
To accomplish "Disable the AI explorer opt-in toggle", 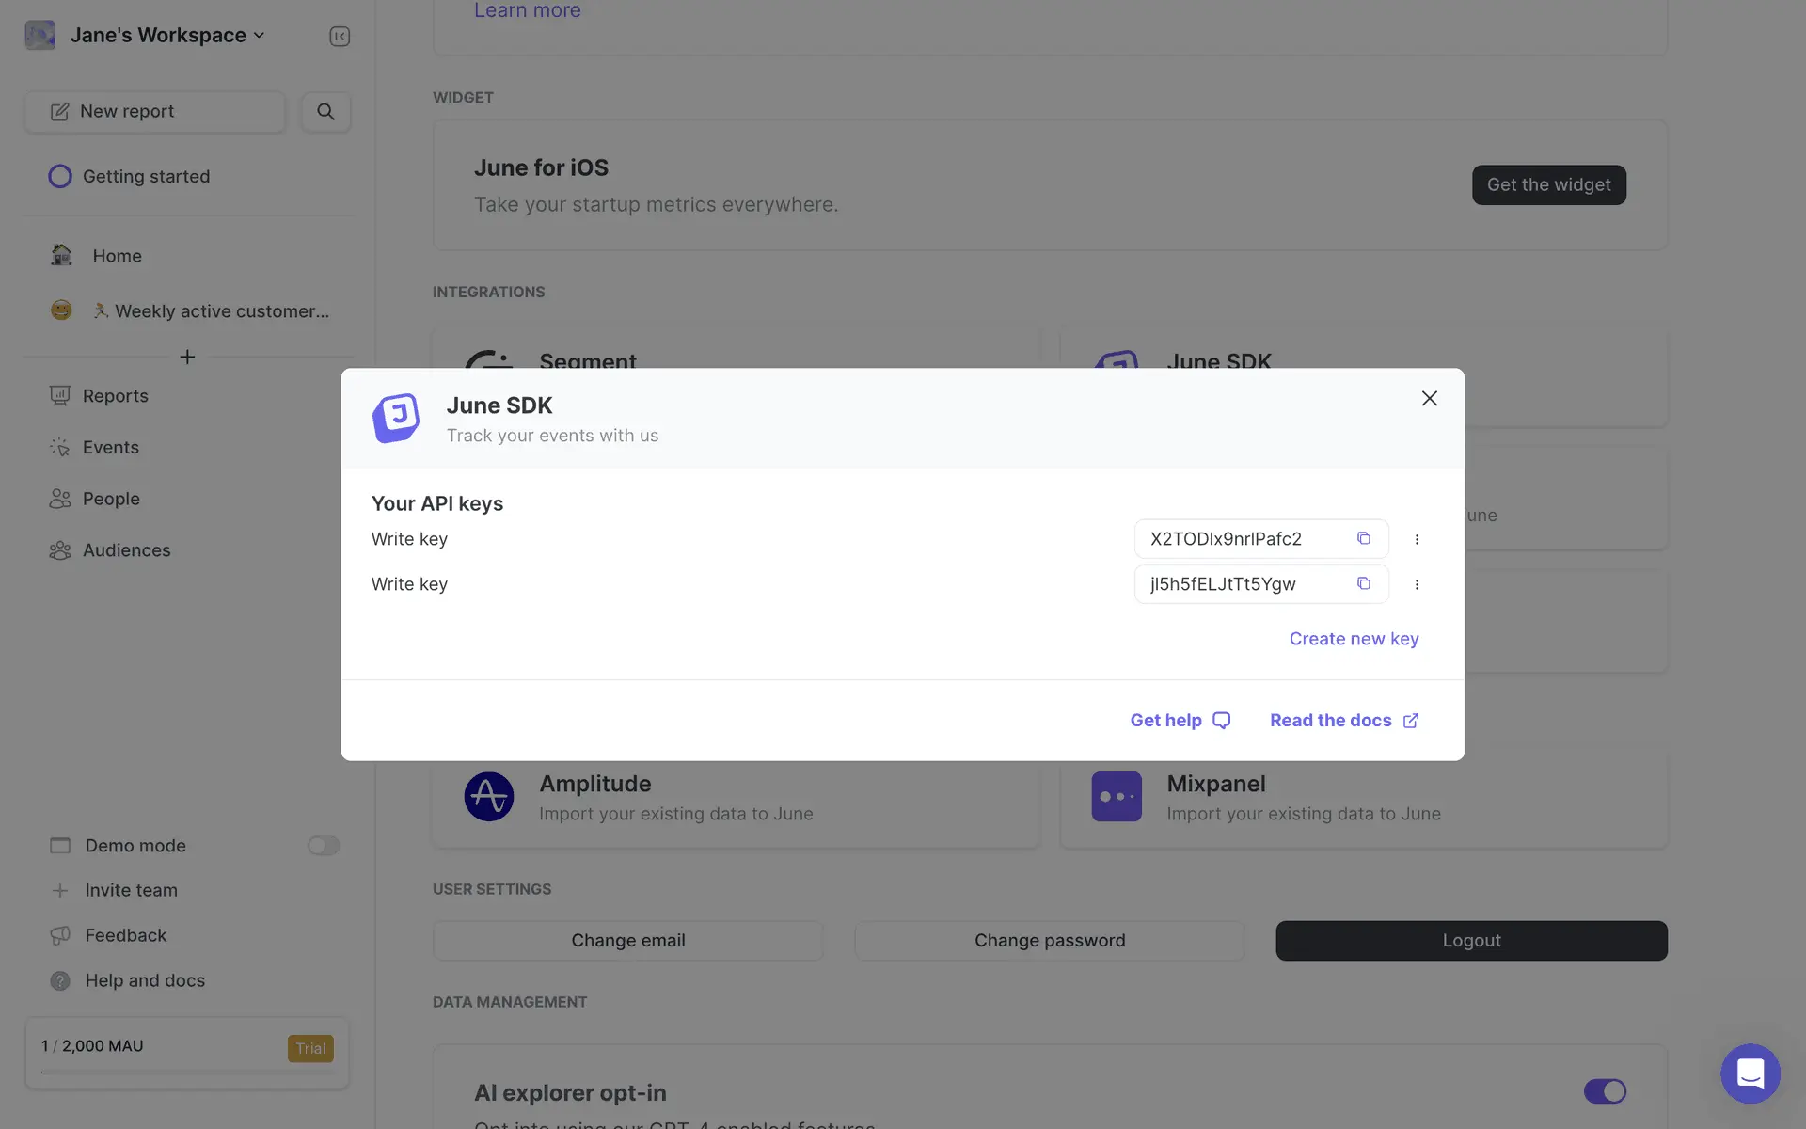I will coord(1604,1091).
